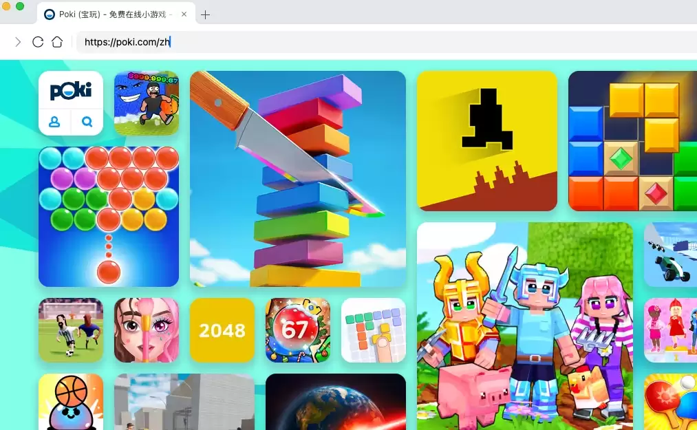Select the red ball 67 game

coord(298,330)
